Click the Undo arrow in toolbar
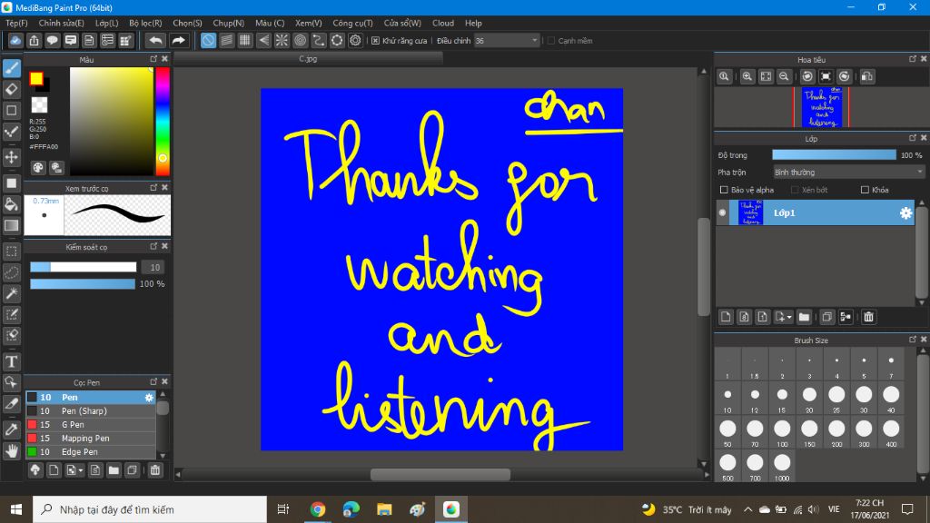This screenshot has width=930, height=523. [155, 40]
